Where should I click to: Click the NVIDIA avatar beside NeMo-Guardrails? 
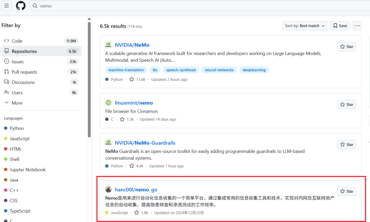point(108,142)
